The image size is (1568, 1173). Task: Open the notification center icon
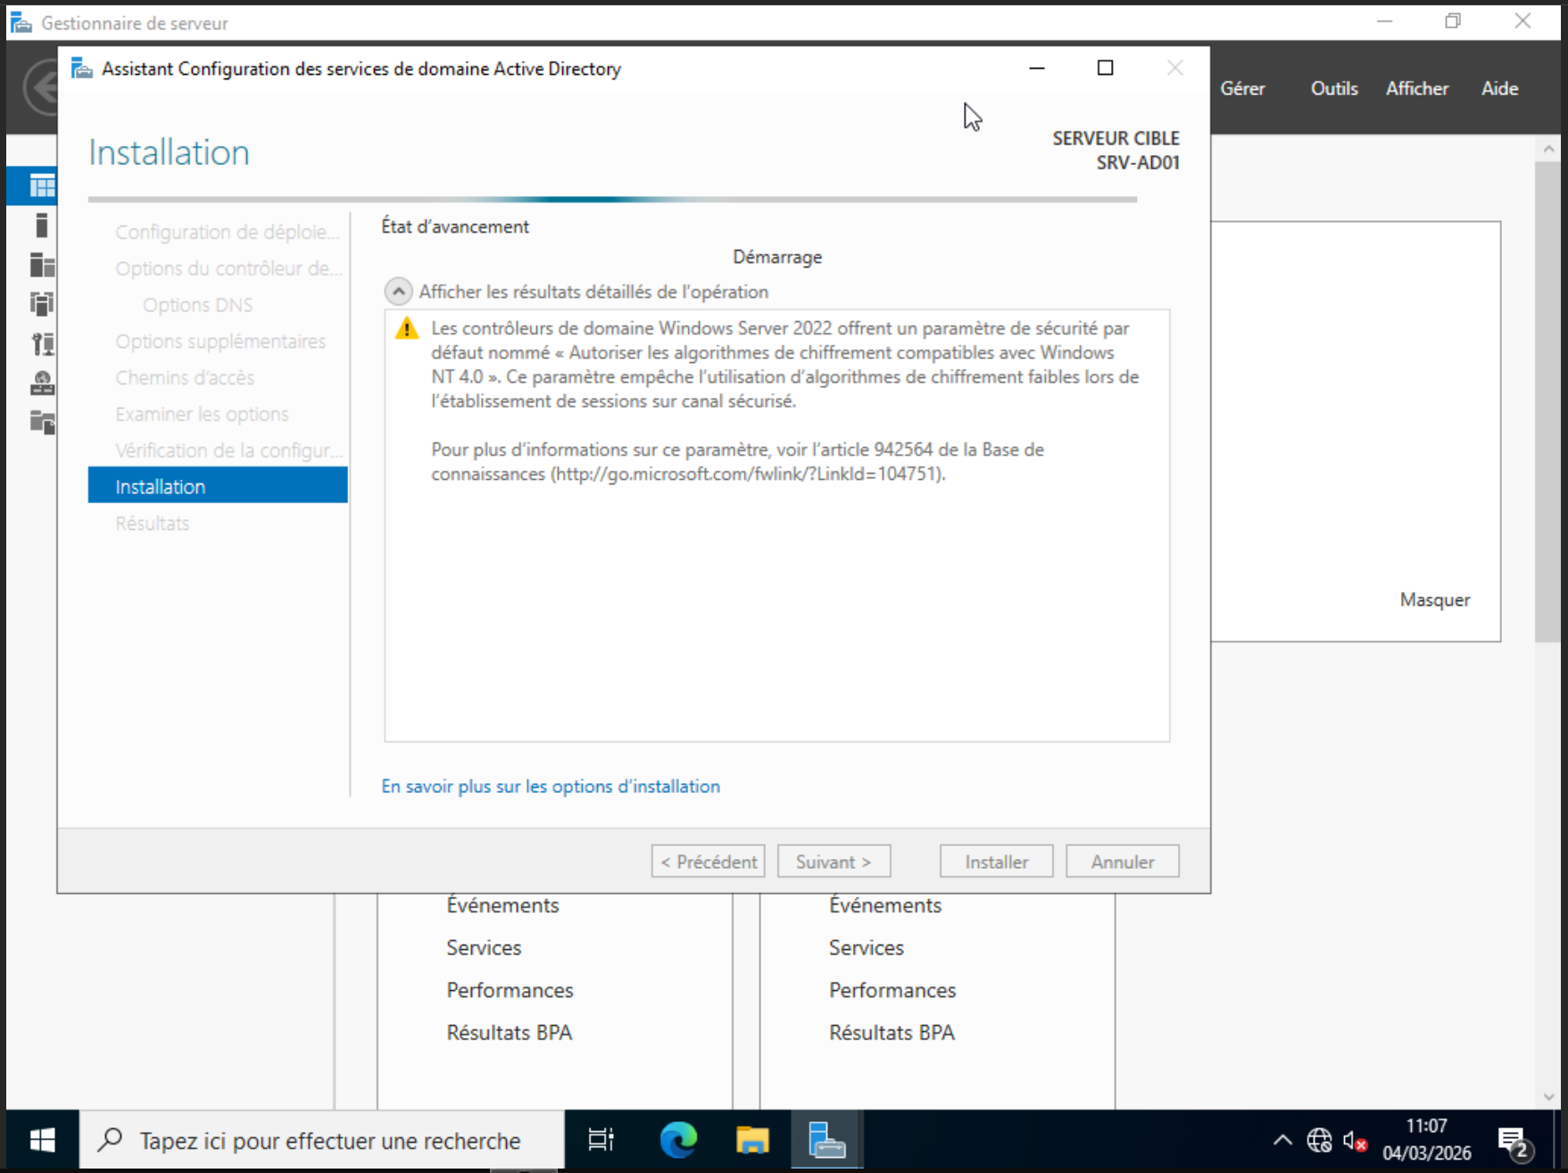[x=1513, y=1140]
